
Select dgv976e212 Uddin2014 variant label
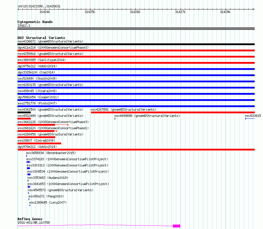[x=37, y=147]
